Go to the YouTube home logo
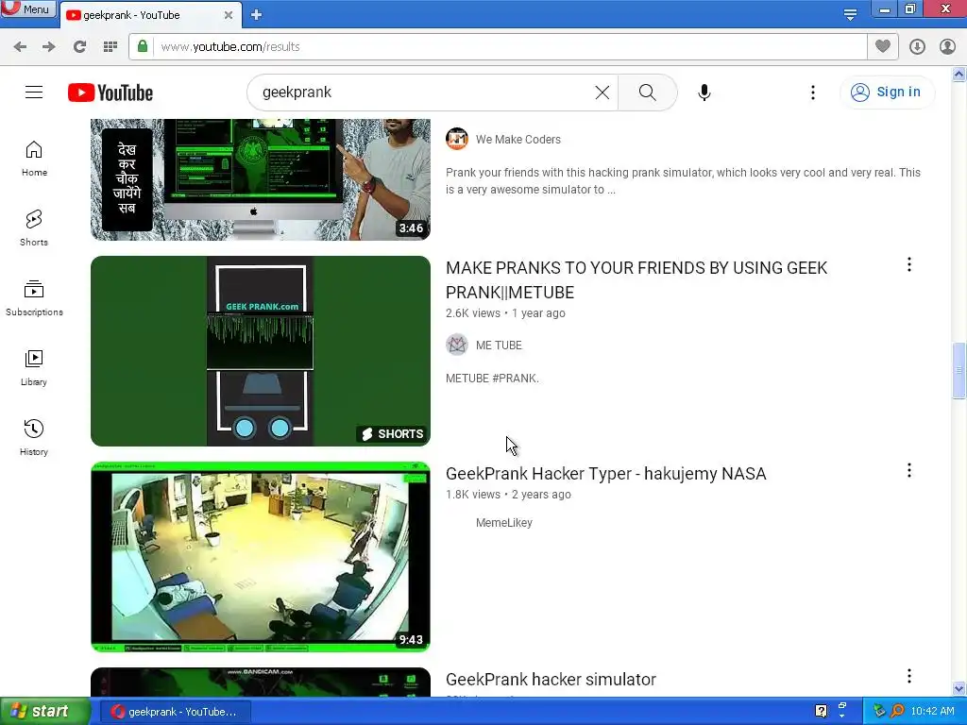Screen dimensions: 967x725 click(x=110, y=93)
